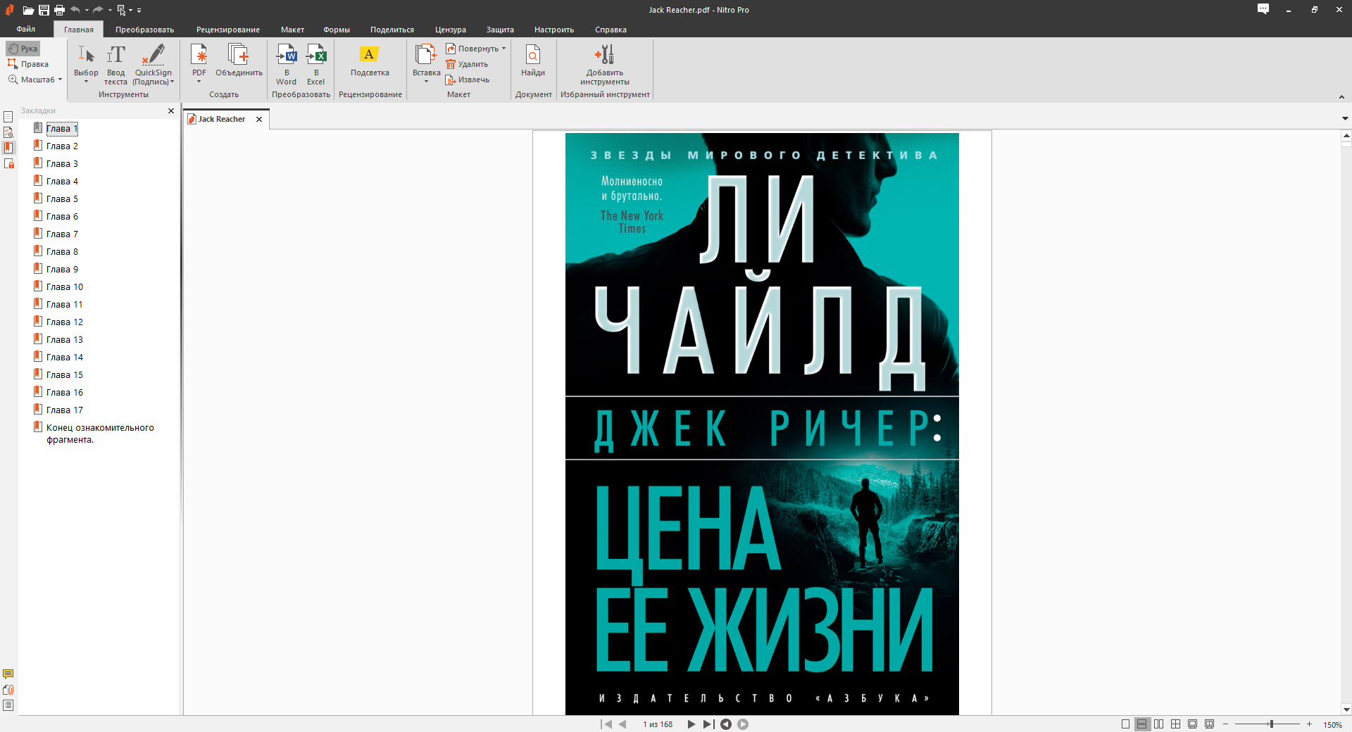Screen dimensions: 1352x732
Task: Open the Найди search tool
Action: click(533, 55)
